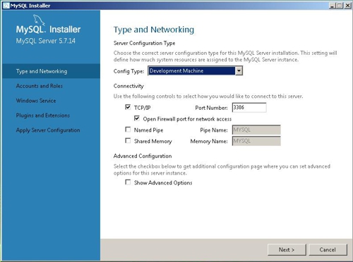Click the Server Configuration Type heading
The image size is (353, 262).
(144, 43)
